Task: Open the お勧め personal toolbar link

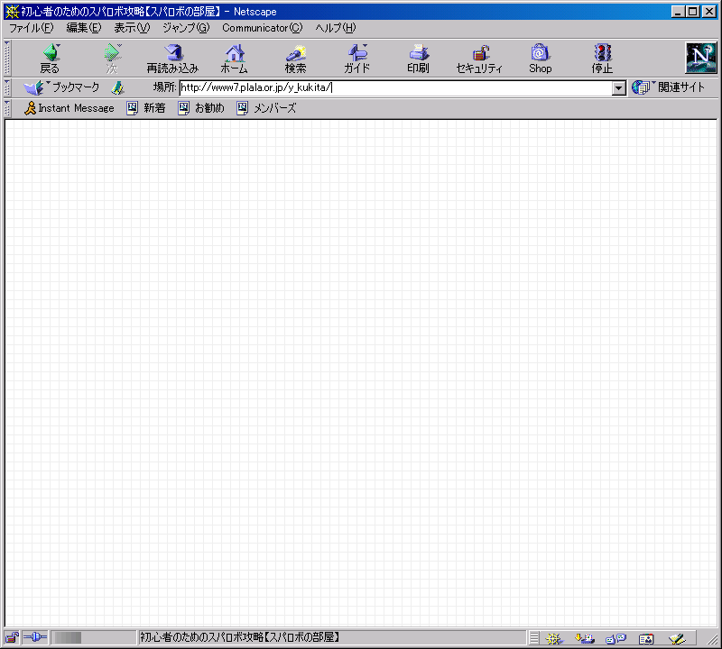Action: click(x=201, y=108)
